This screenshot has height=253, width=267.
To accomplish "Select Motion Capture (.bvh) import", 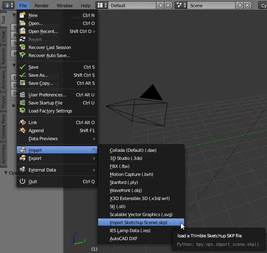I will [141, 174].
